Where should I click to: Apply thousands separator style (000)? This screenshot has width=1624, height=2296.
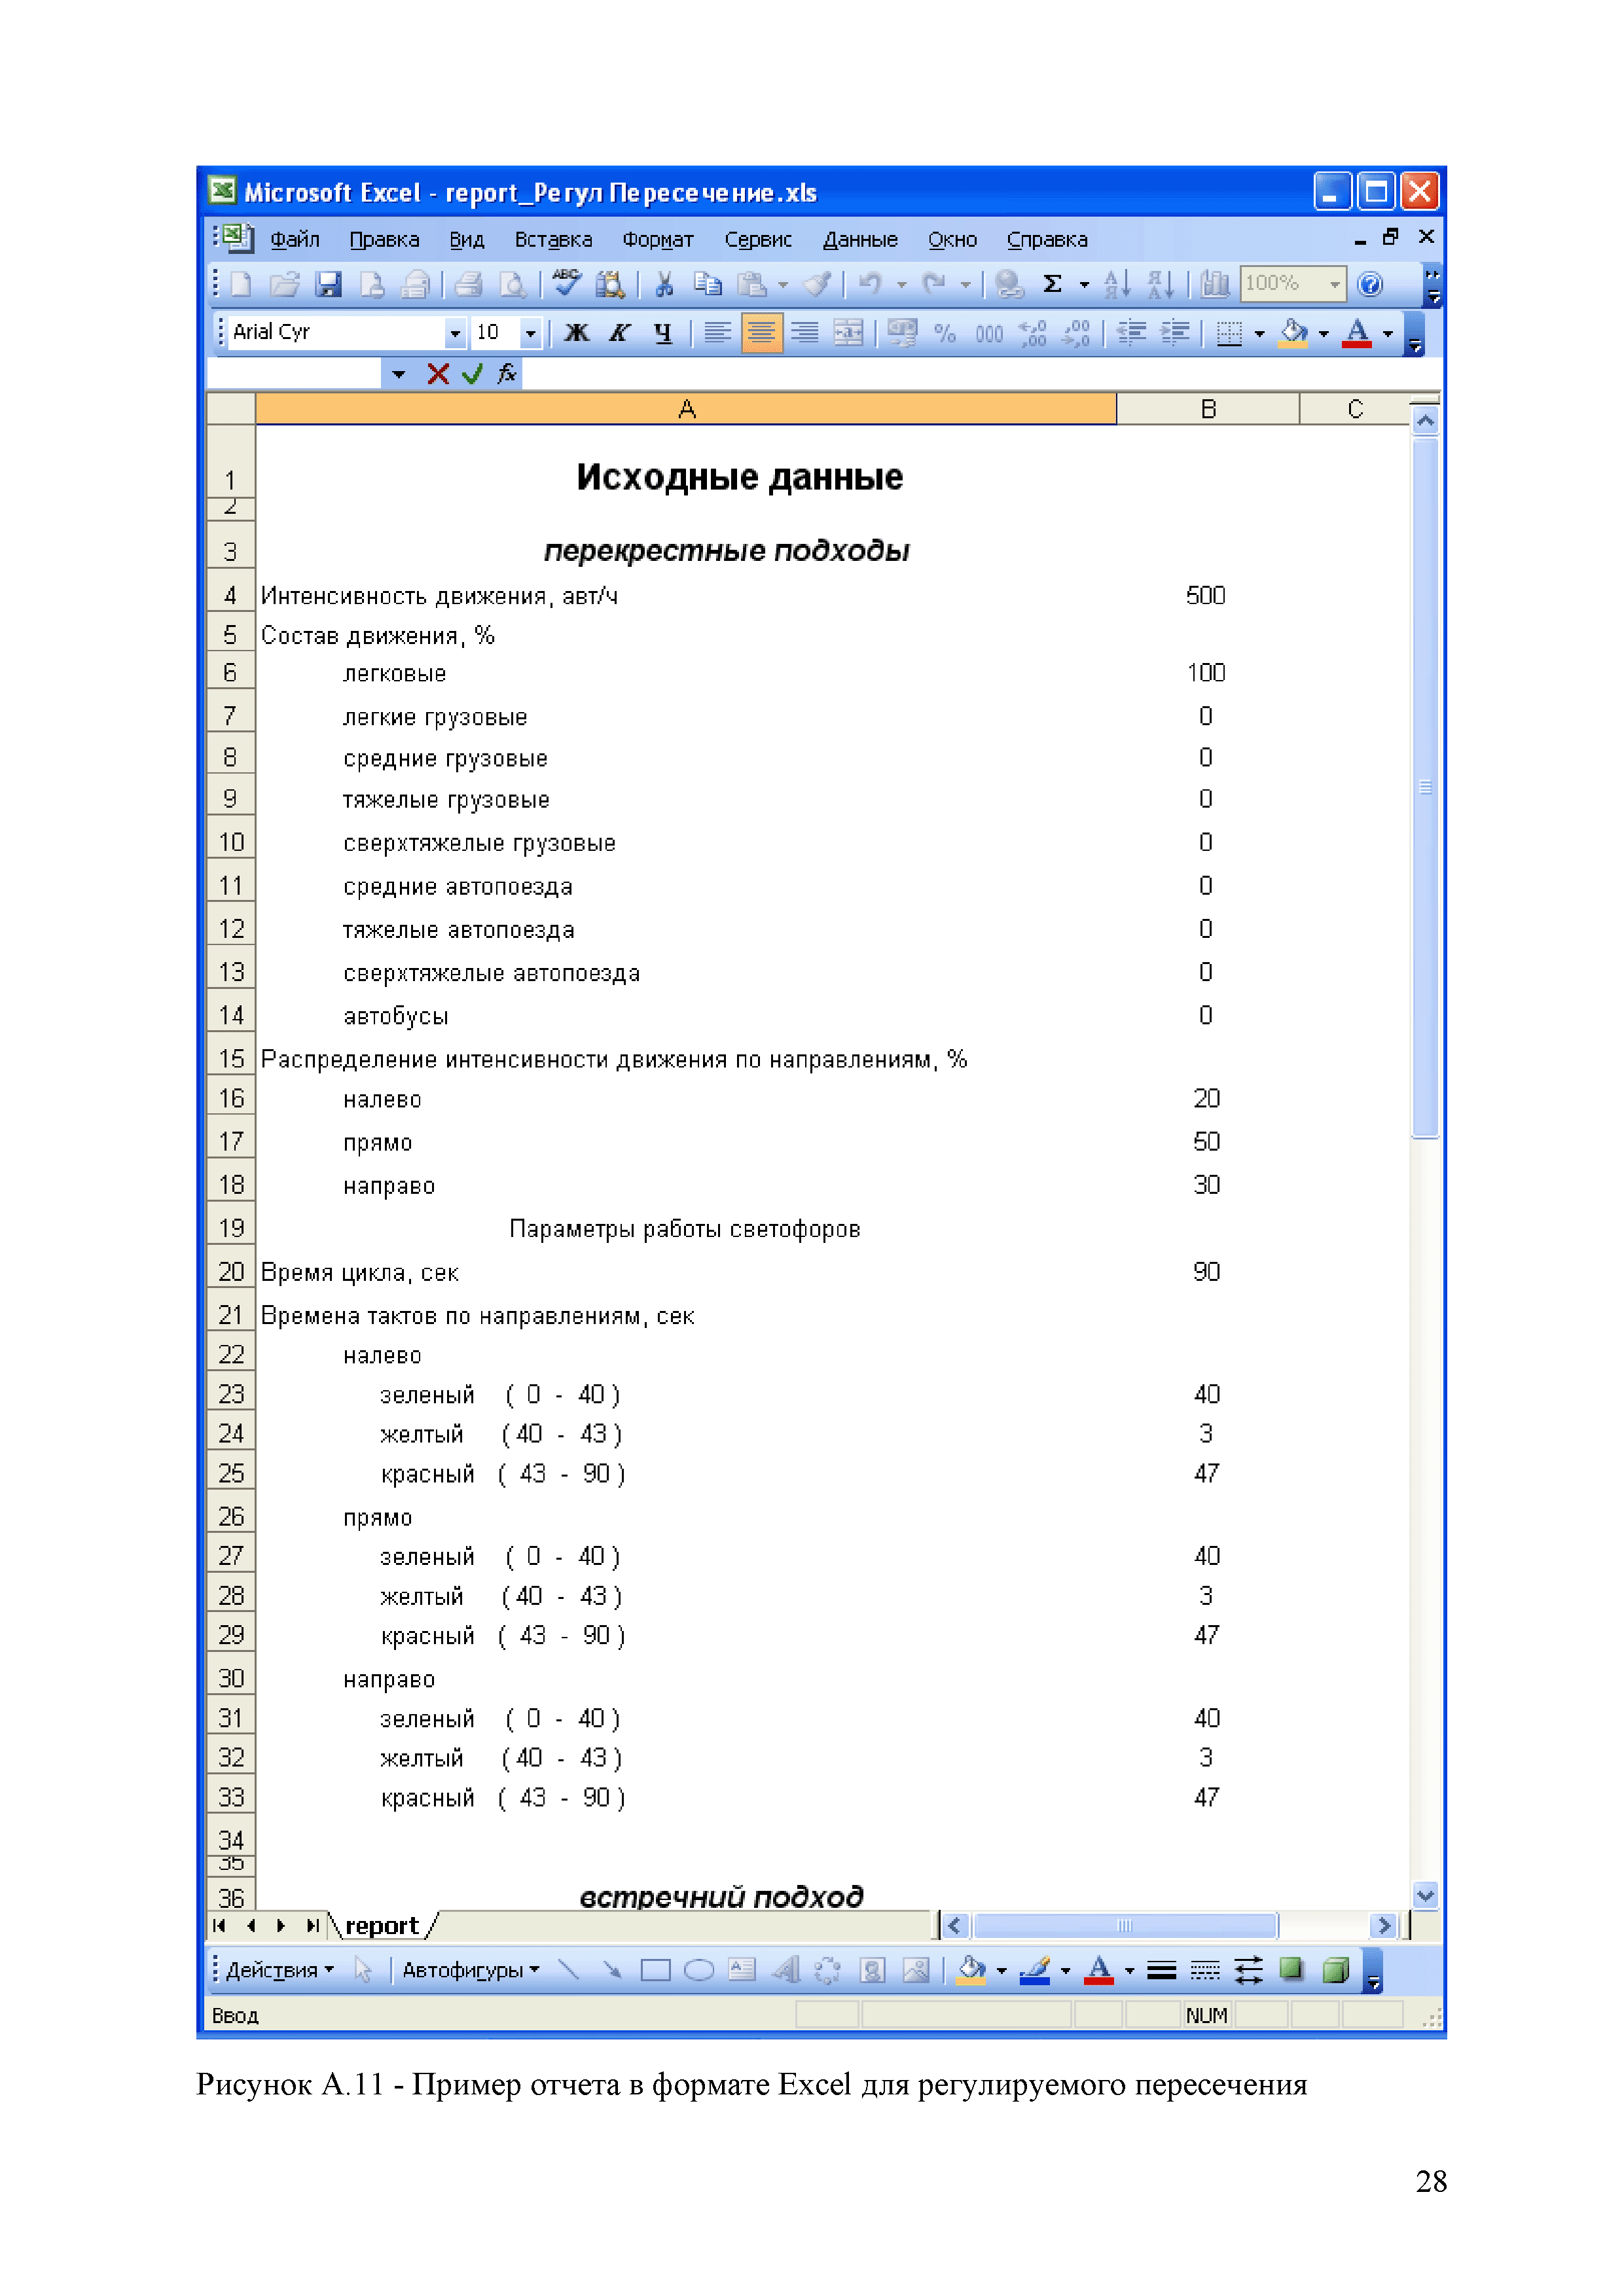click(x=989, y=333)
